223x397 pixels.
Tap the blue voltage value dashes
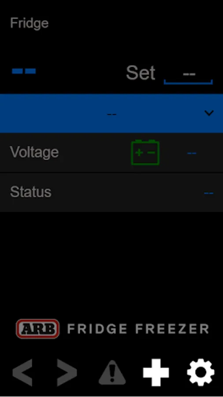coord(191,153)
